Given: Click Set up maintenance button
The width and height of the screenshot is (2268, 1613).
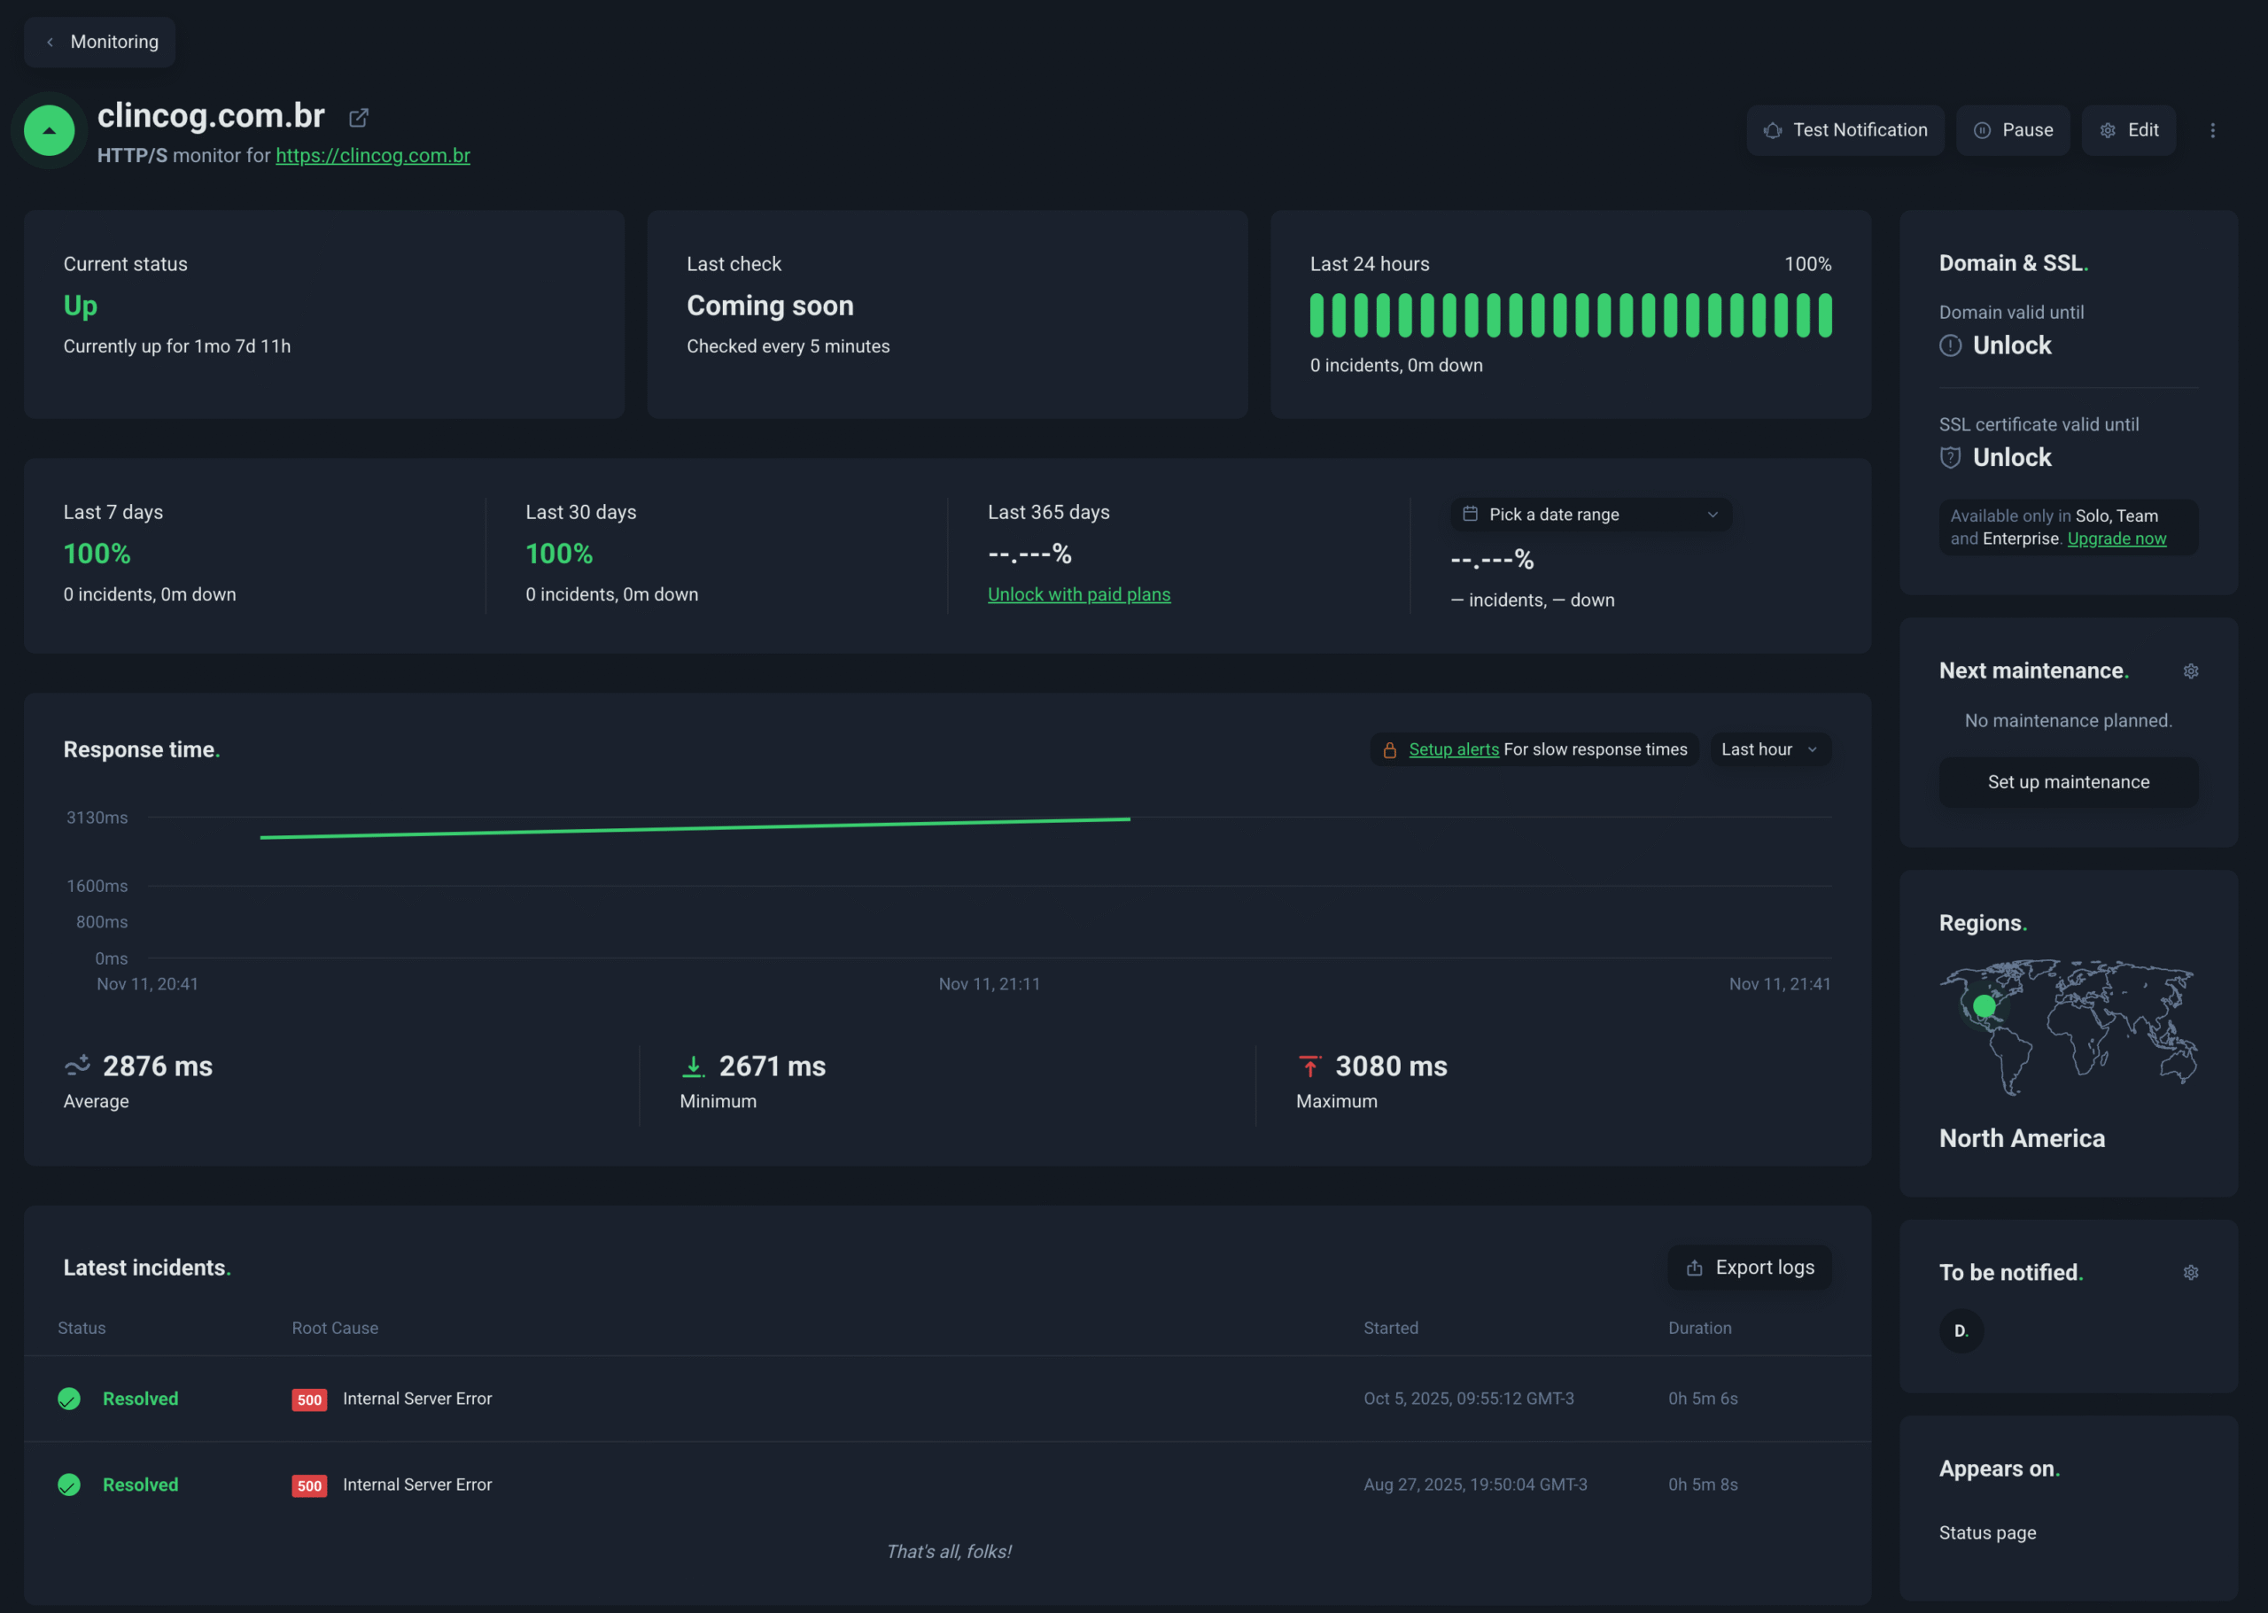Looking at the screenshot, I should tap(2067, 781).
